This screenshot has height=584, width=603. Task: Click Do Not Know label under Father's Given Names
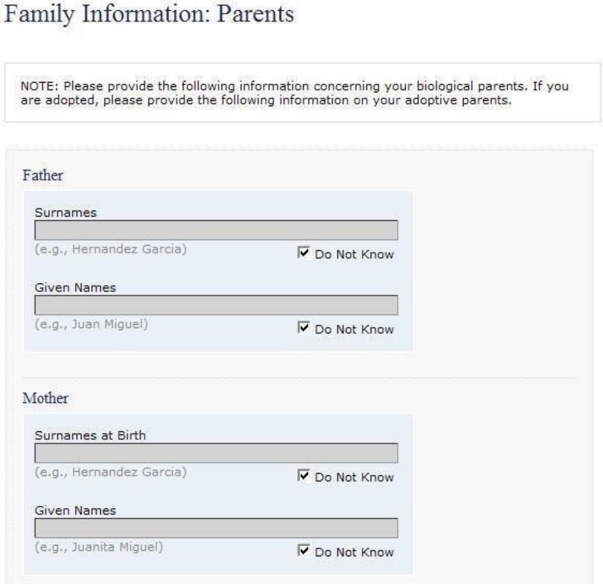click(x=354, y=329)
